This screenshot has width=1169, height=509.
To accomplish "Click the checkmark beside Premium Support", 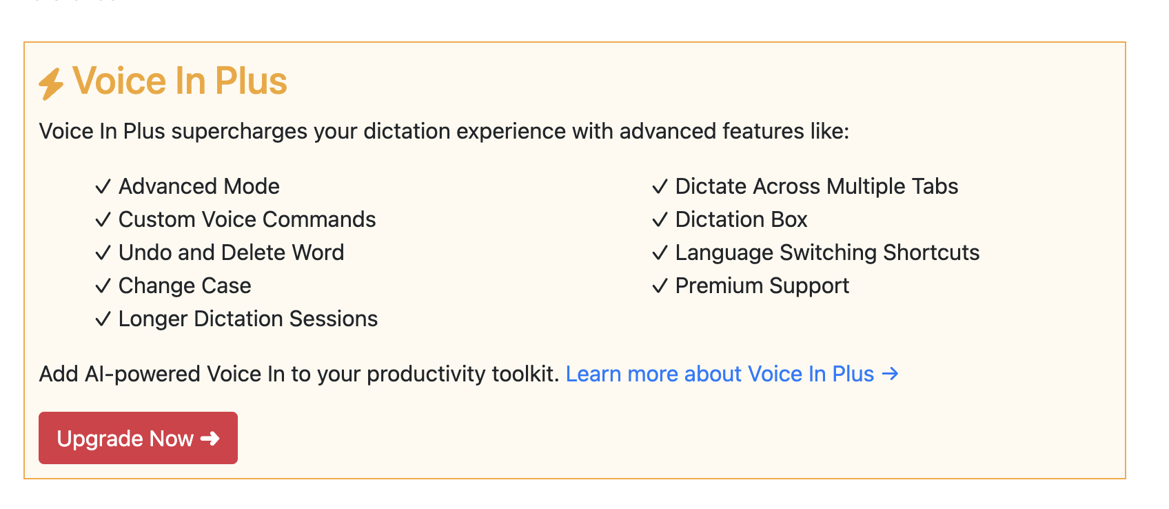I will click(x=660, y=285).
